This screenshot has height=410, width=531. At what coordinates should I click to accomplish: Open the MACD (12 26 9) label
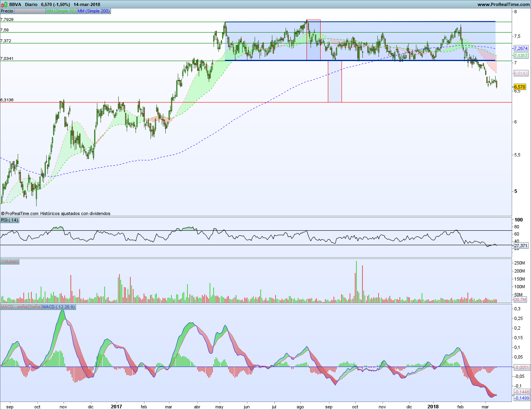coord(58,307)
